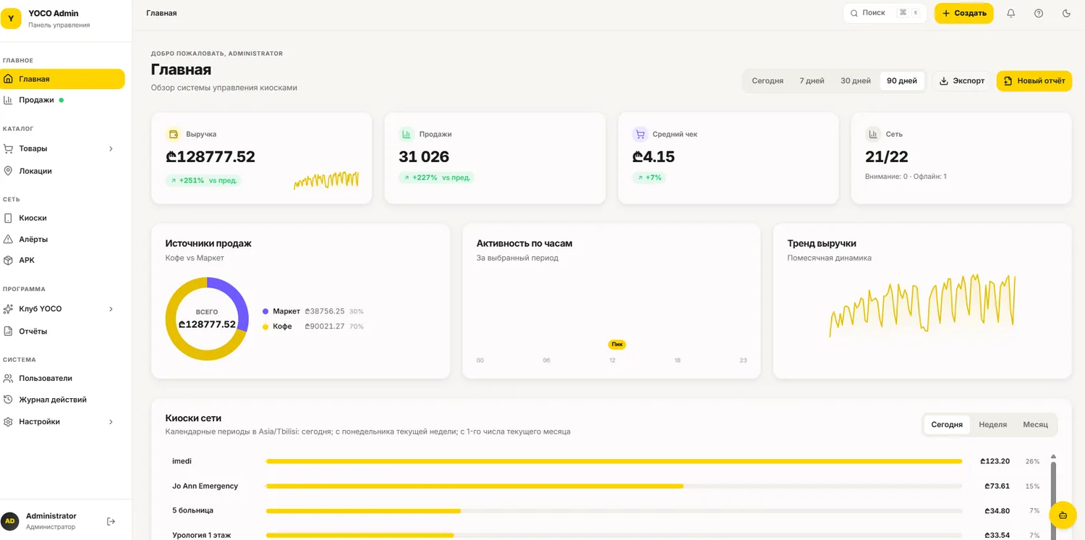Click the +251% revenue change badge
This screenshot has height=540, width=1085.
tap(203, 180)
